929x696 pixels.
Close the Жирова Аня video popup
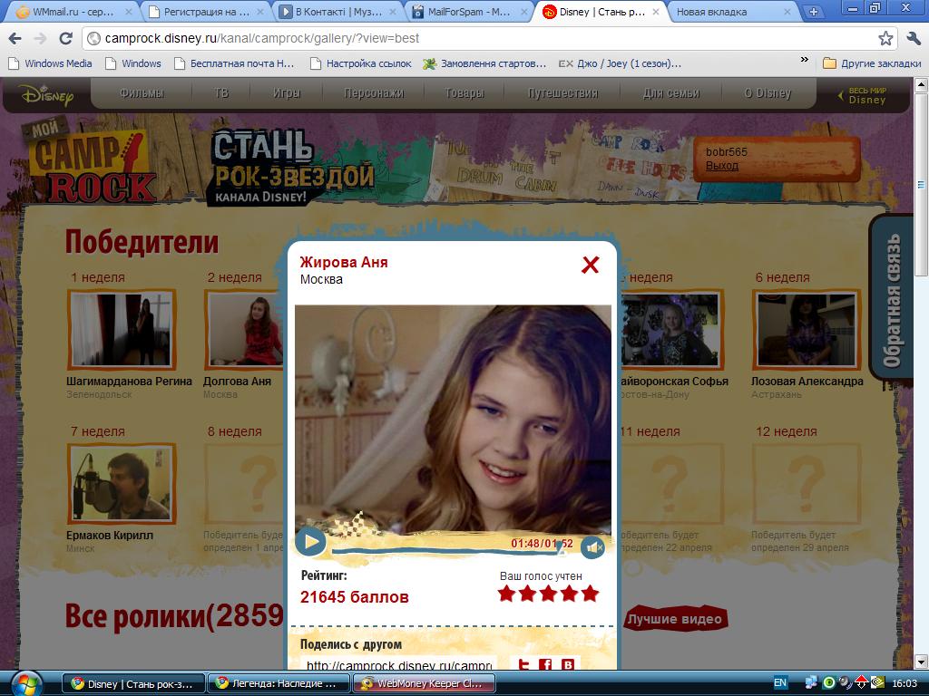[x=590, y=265]
